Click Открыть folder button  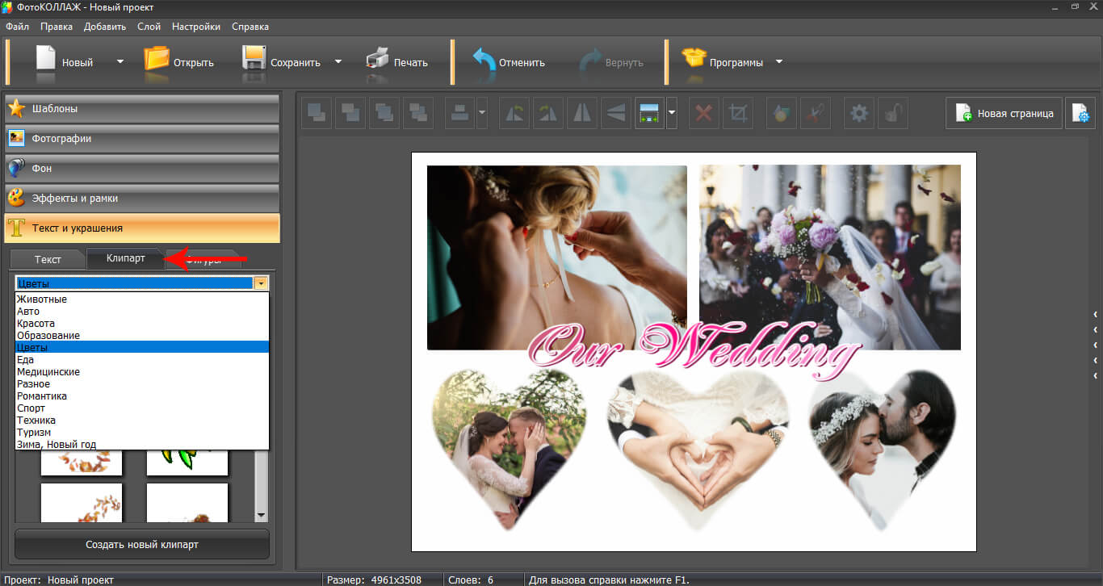click(179, 62)
